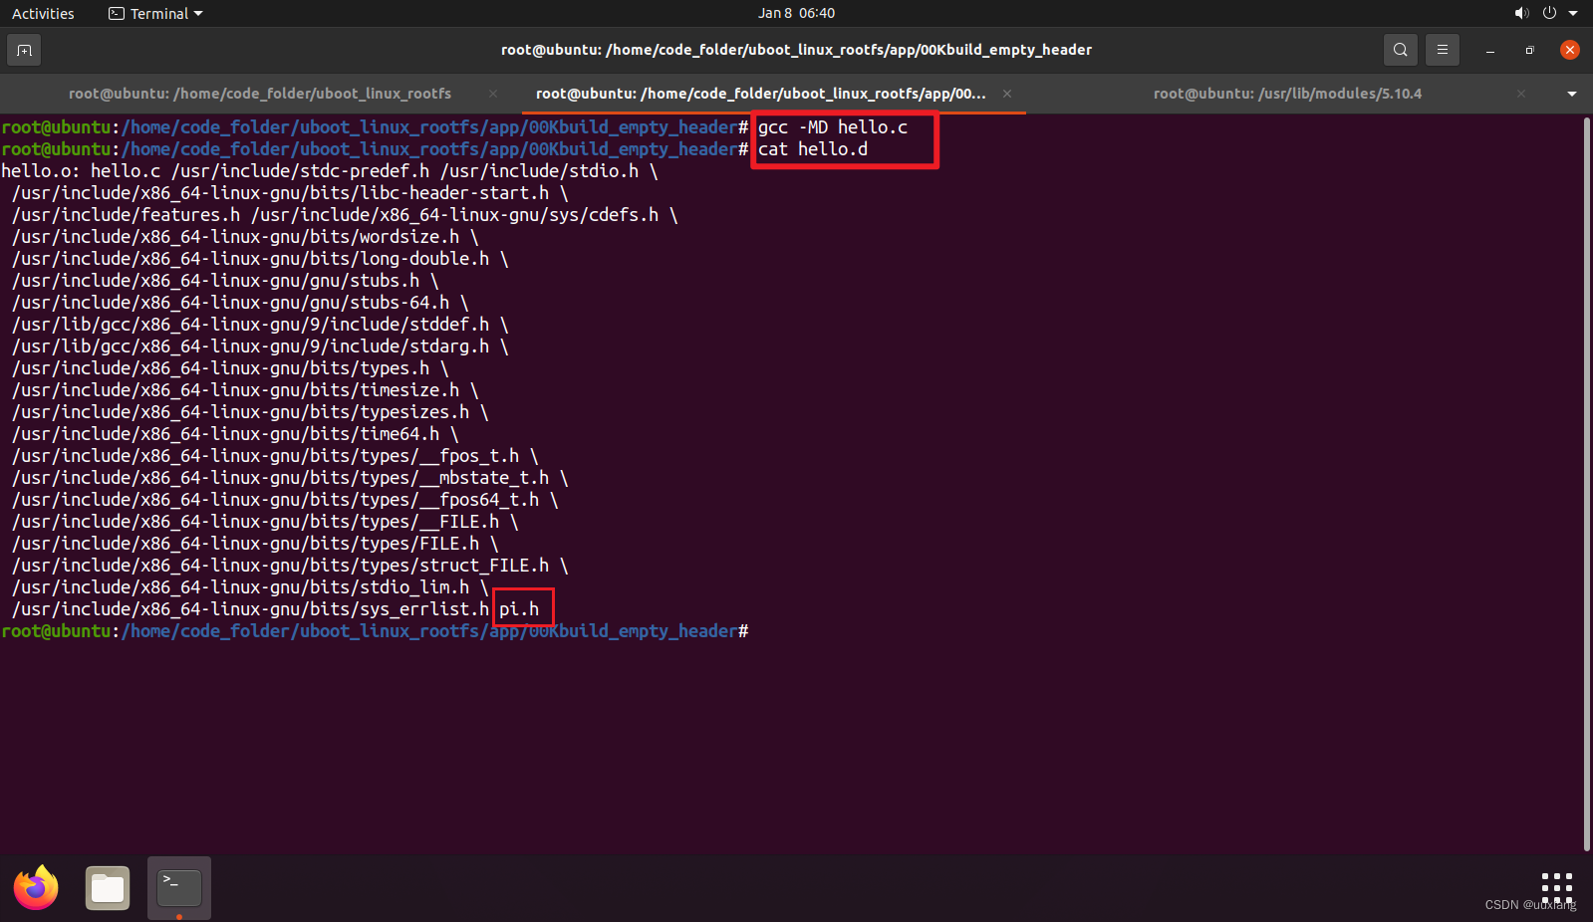Click the new tab icon in title bar
The height and width of the screenshot is (922, 1593).
click(24, 50)
